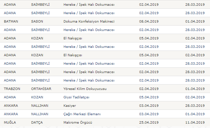Open the Kasiyer job listing

coord(70,106)
